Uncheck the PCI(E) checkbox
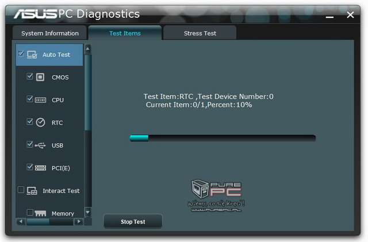Viewport: 368px width, 242px height. [30, 167]
